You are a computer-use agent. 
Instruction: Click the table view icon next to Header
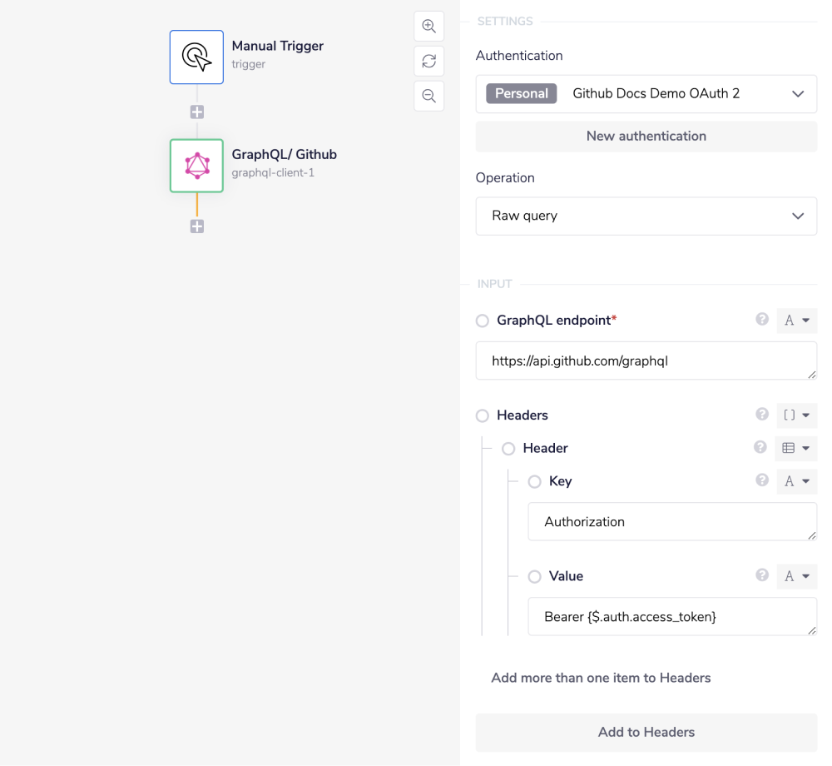795,448
